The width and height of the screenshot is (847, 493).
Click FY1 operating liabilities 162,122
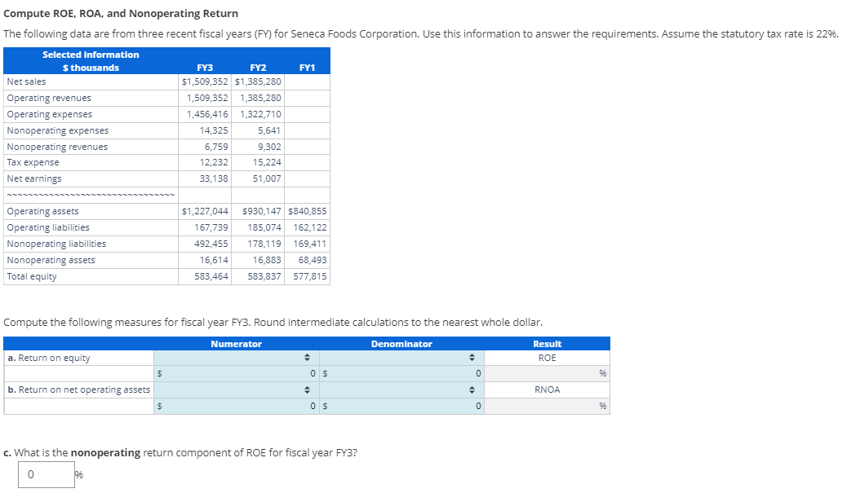coord(310,227)
